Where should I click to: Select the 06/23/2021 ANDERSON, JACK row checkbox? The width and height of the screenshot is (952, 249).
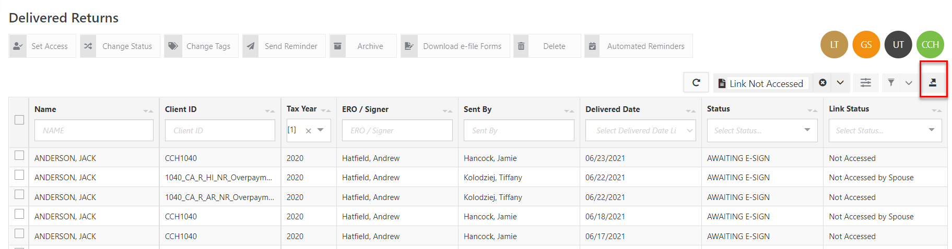coord(19,155)
